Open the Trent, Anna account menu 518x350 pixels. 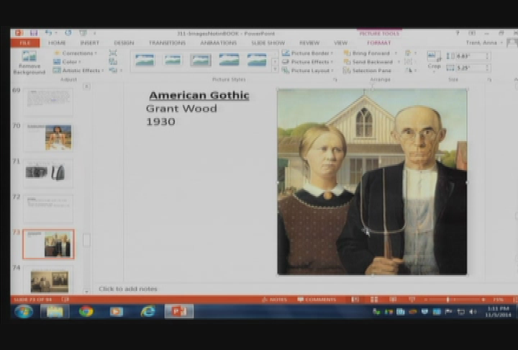point(484,42)
